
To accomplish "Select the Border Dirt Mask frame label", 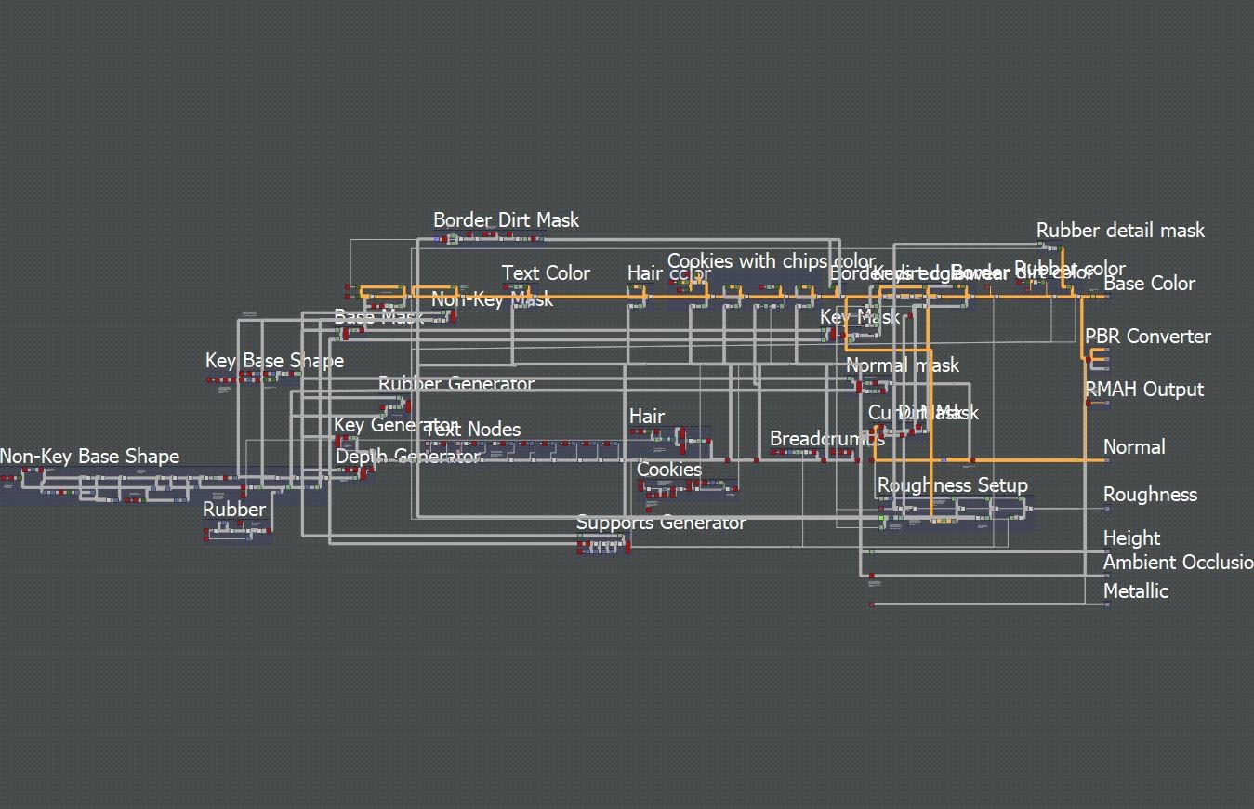I will pyautogui.click(x=506, y=220).
